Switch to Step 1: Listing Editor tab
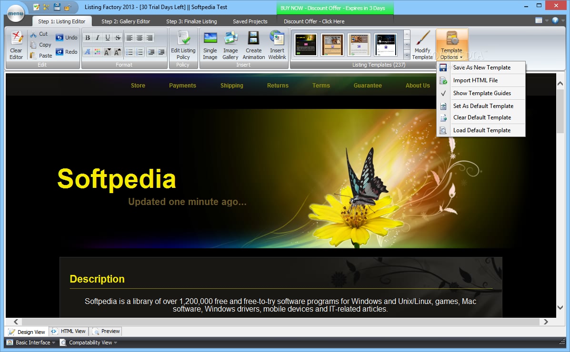570x352 pixels. pos(61,21)
